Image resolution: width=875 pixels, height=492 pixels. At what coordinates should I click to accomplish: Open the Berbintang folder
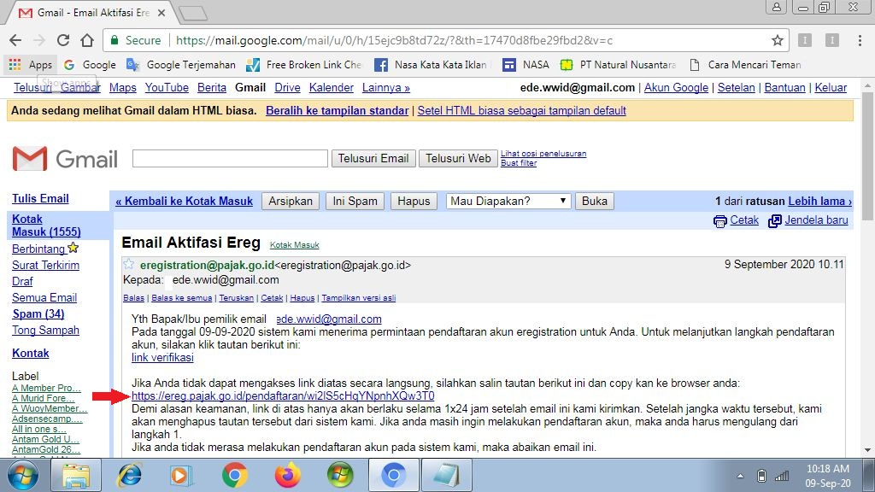pos(38,249)
